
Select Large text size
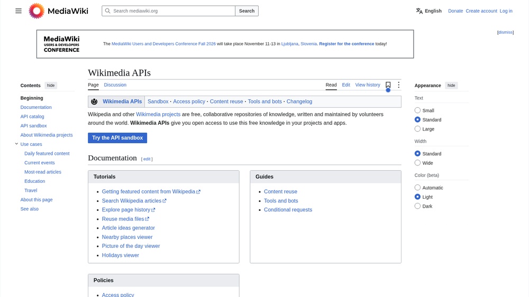click(417, 129)
